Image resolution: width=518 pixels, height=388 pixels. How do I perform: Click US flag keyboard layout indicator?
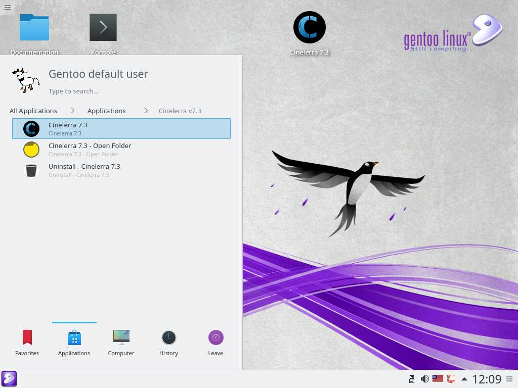(438, 379)
